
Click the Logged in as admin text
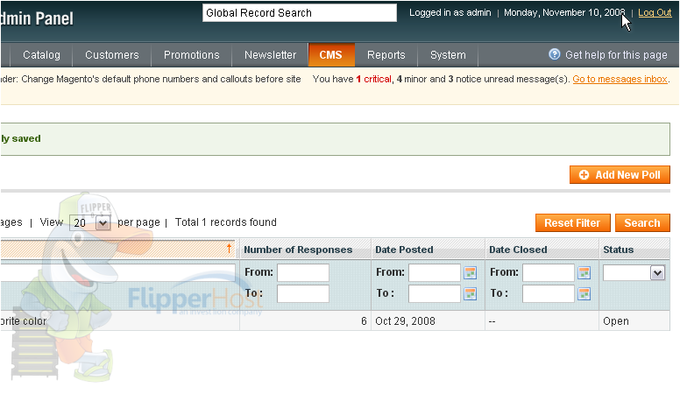(450, 12)
